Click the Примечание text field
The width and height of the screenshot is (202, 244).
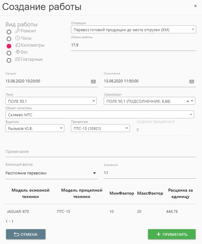pyautogui.click(x=101, y=152)
